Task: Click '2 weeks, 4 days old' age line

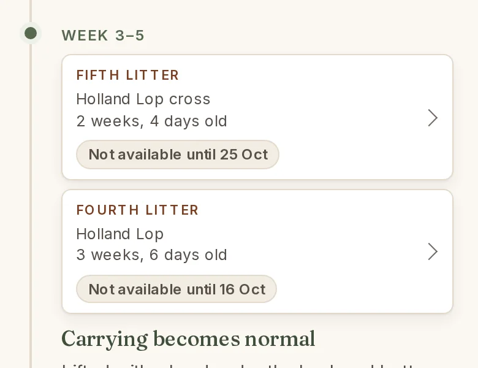Action: pyautogui.click(x=151, y=121)
